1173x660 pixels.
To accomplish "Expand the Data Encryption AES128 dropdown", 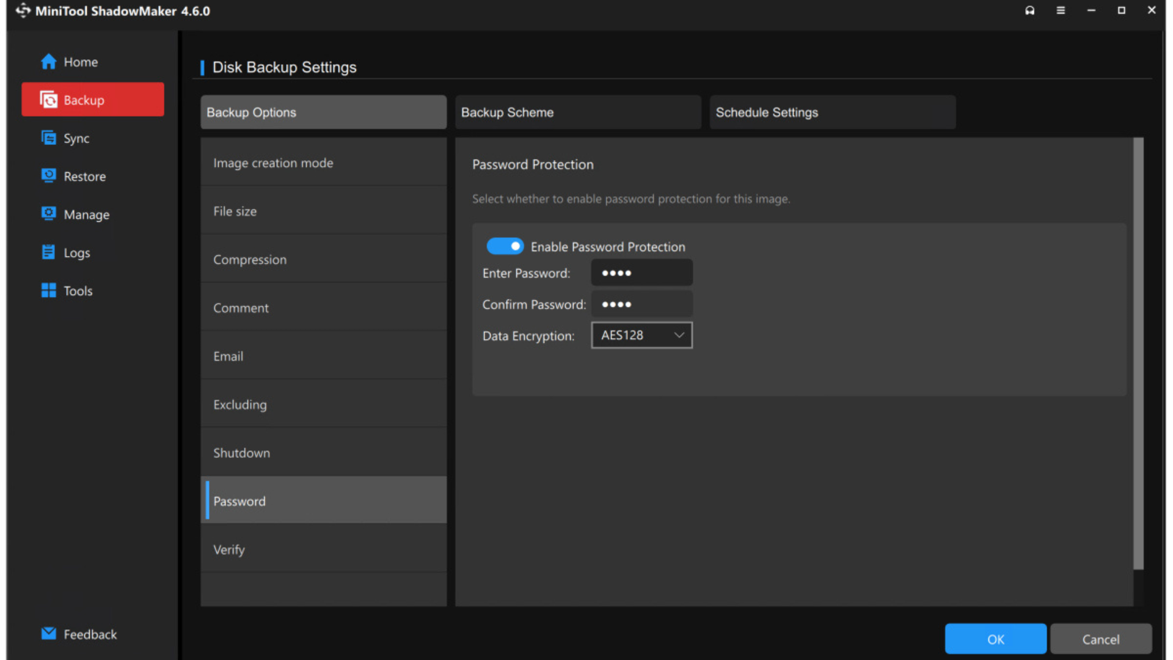I will tap(641, 335).
